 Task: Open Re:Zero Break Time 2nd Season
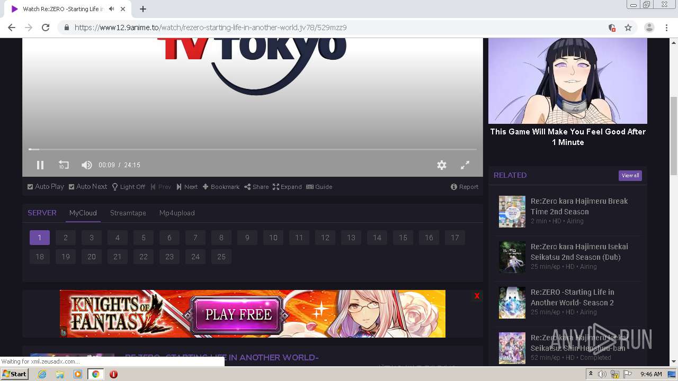[579, 206]
